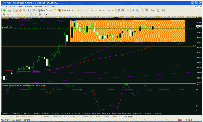Screen dimensions: 203x122
Task: Select bar chart display icon
Action: pyautogui.click(x=119, y=10)
